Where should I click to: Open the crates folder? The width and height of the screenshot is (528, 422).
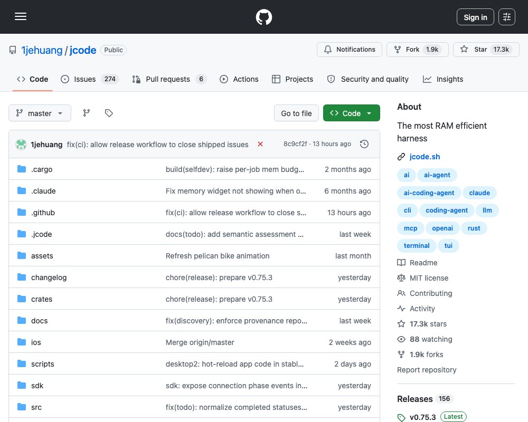(42, 299)
